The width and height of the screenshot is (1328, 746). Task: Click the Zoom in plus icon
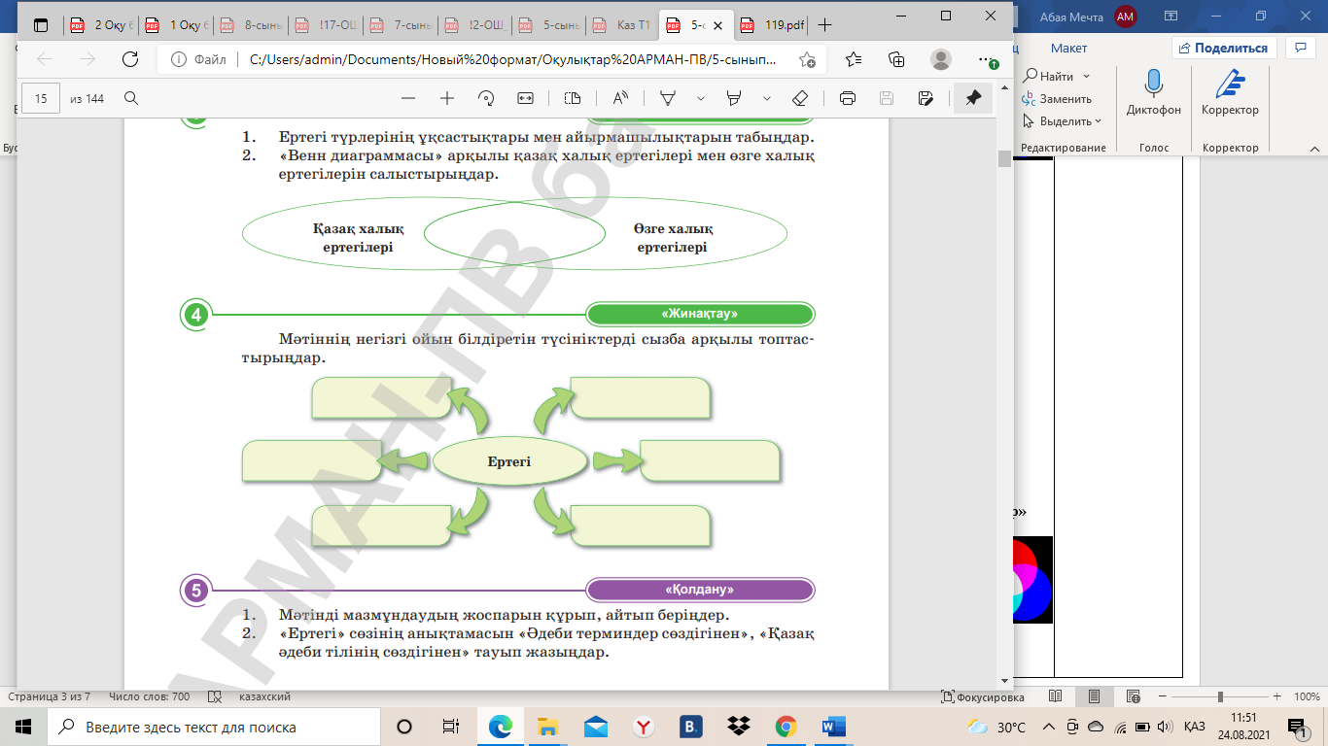(447, 98)
